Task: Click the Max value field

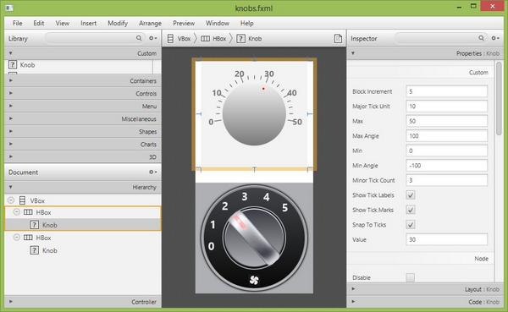Action: (446, 121)
